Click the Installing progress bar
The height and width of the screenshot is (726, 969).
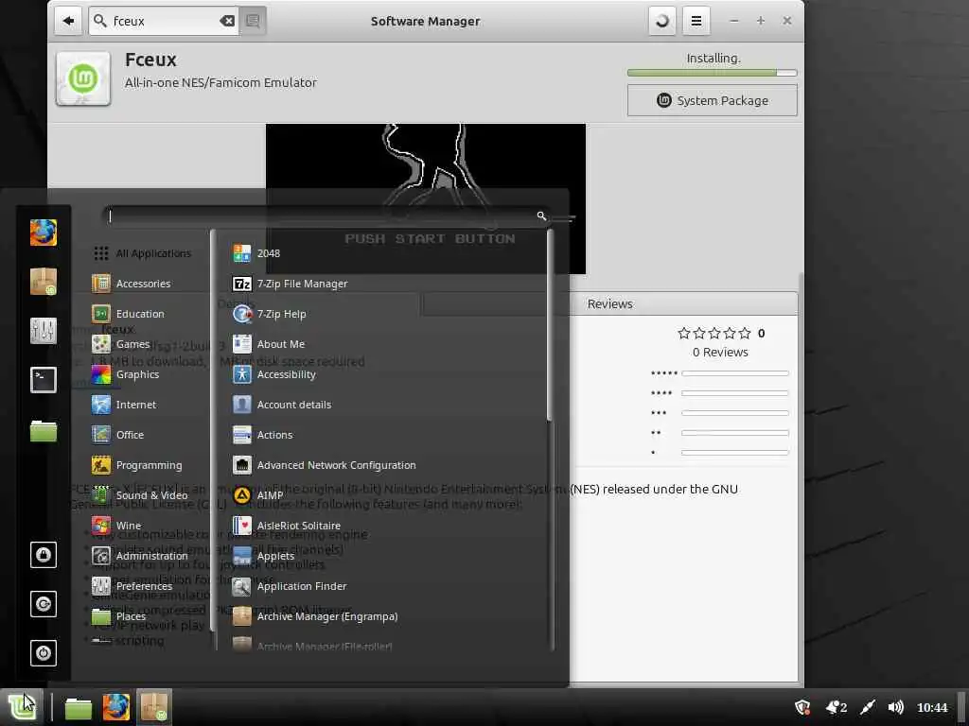(712, 73)
